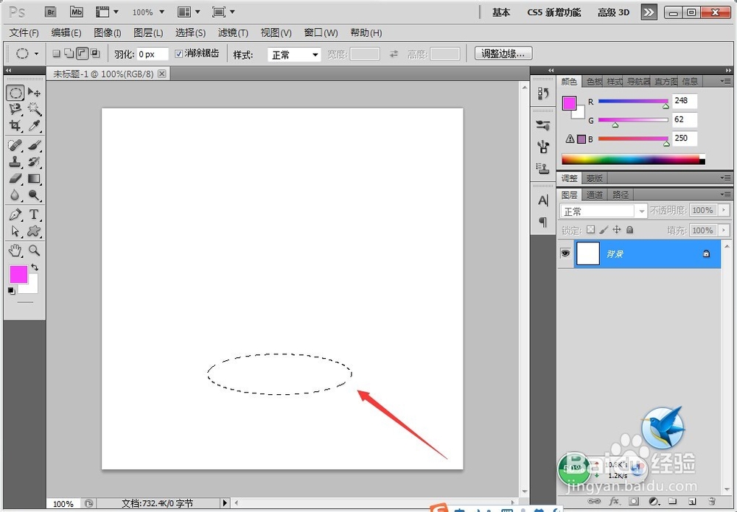Show more workspaces with >> button
This screenshot has height=512, width=737.
(x=649, y=13)
